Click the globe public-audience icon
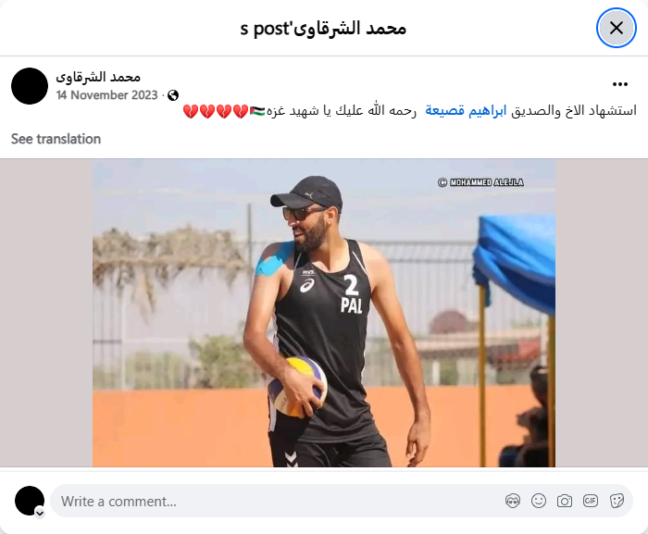 pyautogui.click(x=173, y=95)
